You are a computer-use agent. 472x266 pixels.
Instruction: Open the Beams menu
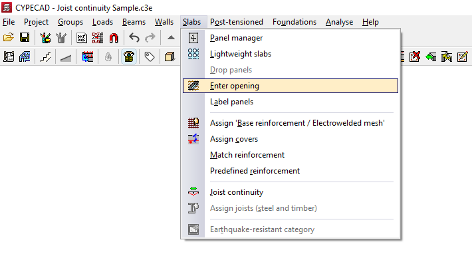point(134,22)
